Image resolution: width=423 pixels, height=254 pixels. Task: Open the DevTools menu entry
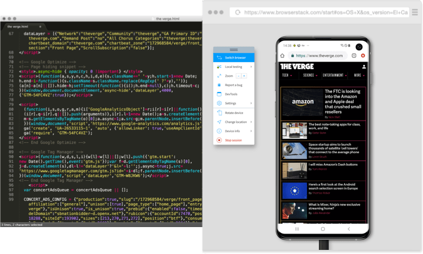tap(234, 94)
